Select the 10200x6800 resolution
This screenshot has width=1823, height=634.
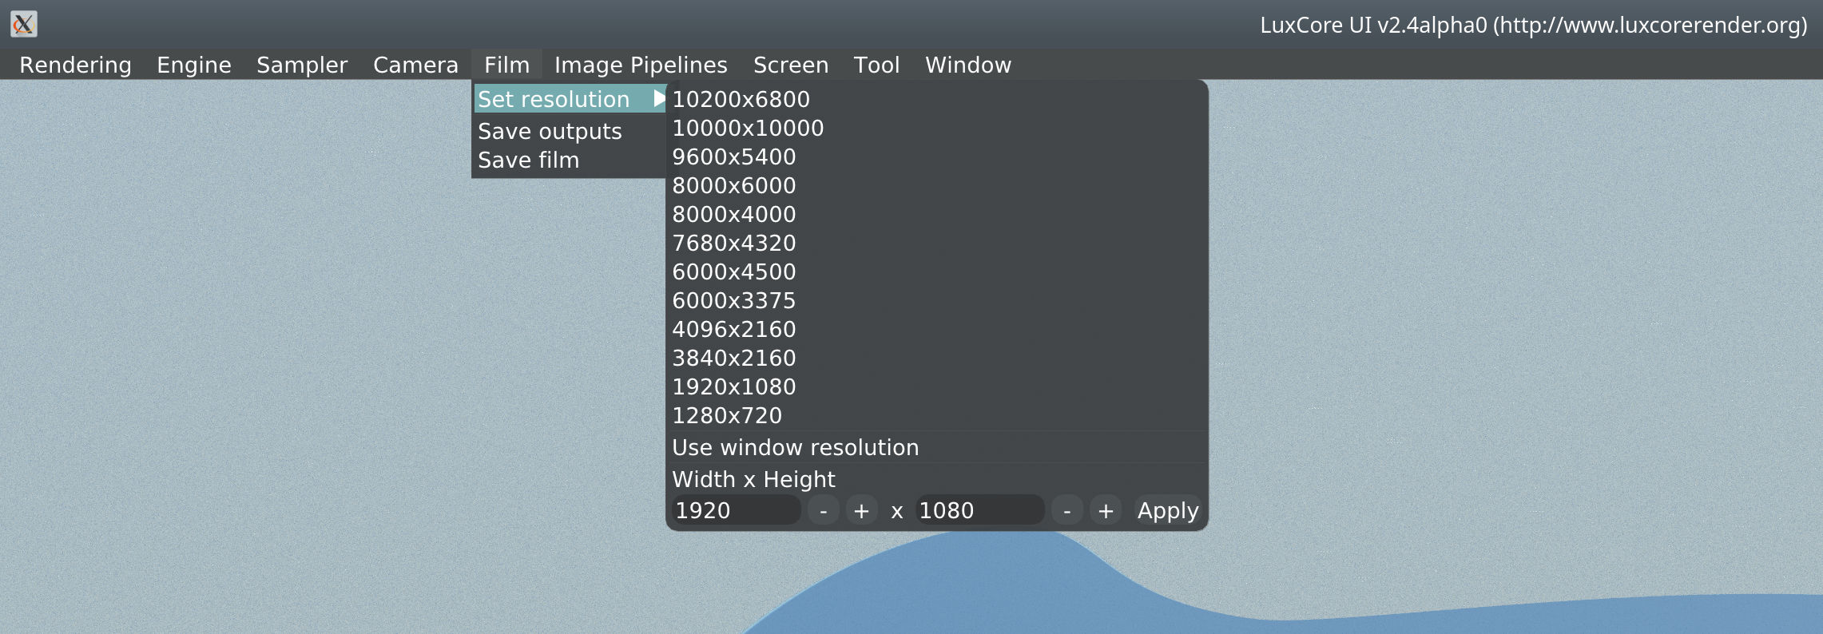click(937, 99)
